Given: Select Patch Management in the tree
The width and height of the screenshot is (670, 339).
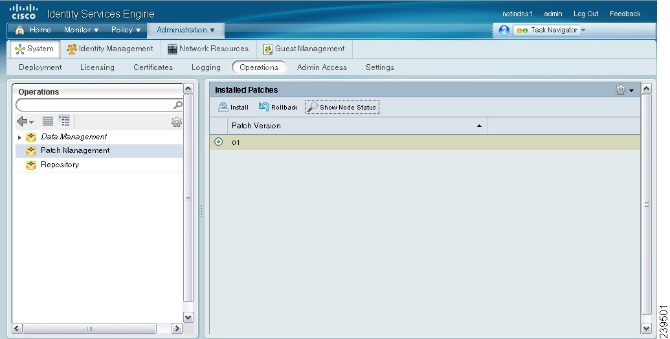Looking at the screenshot, I should (x=75, y=150).
